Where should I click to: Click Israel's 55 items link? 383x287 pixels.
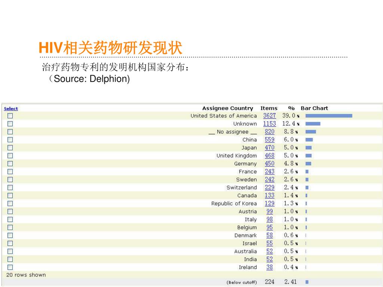[270, 243]
